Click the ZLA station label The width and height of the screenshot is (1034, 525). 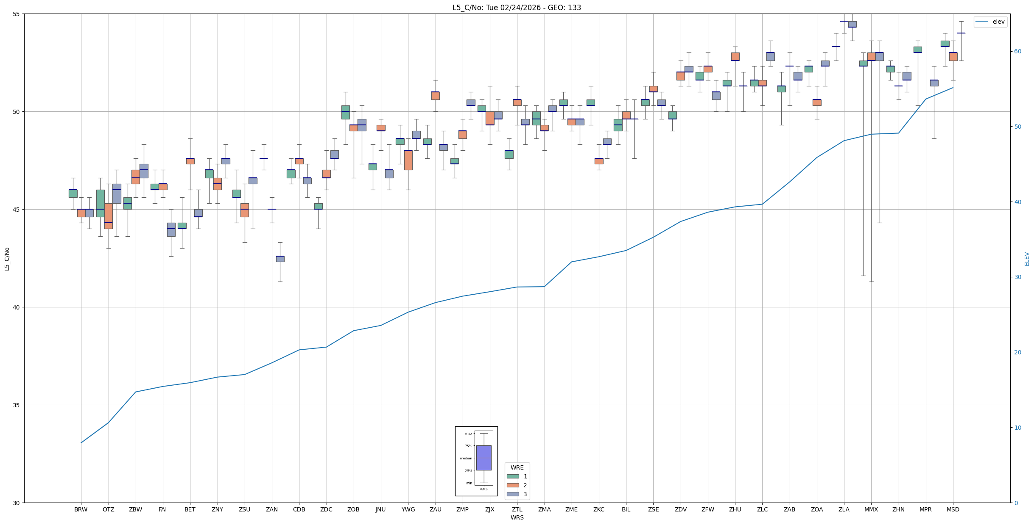(x=844, y=509)
